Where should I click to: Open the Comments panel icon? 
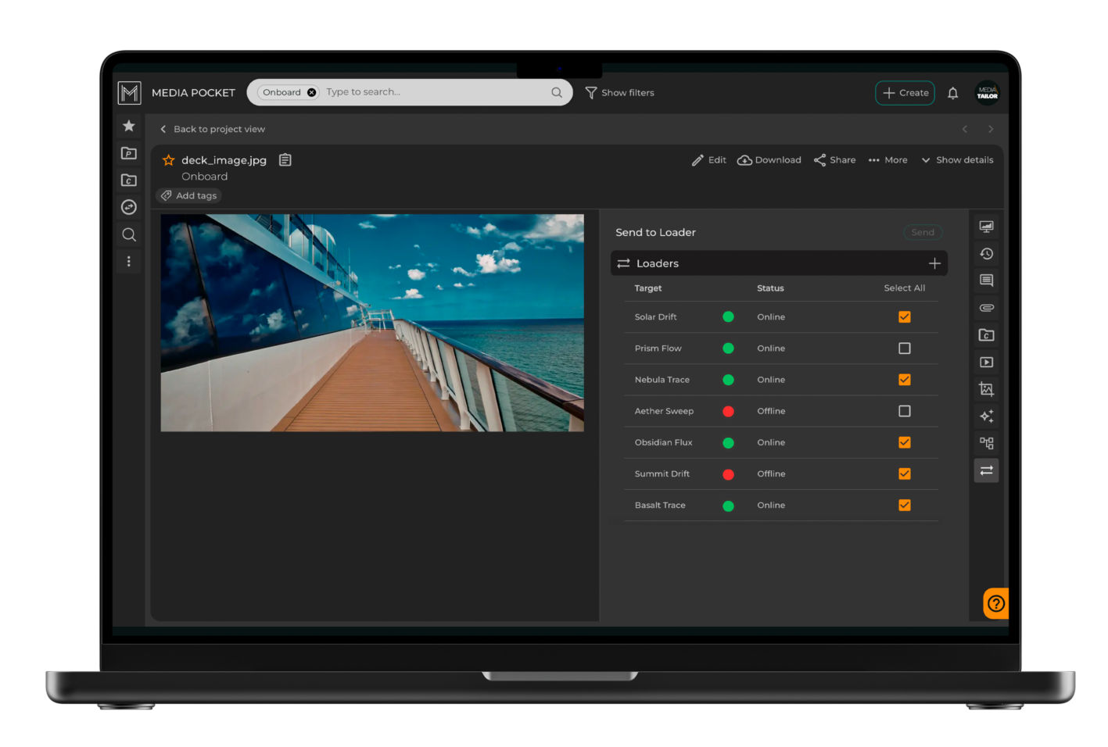(986, 281)
